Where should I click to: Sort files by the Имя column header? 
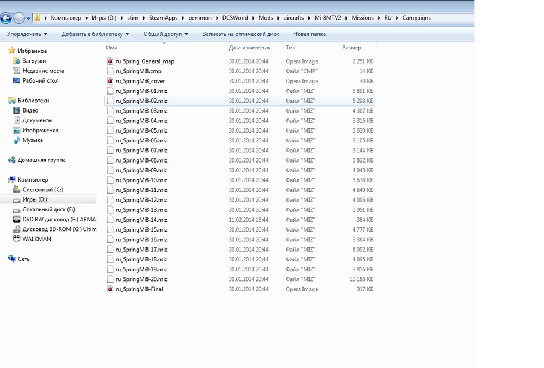pos(165,47)
